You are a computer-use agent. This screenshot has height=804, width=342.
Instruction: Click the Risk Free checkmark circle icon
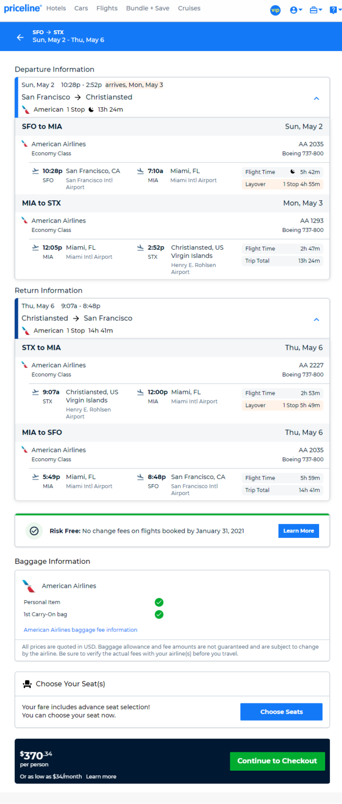pyautogui.click(x=34, y=531)
